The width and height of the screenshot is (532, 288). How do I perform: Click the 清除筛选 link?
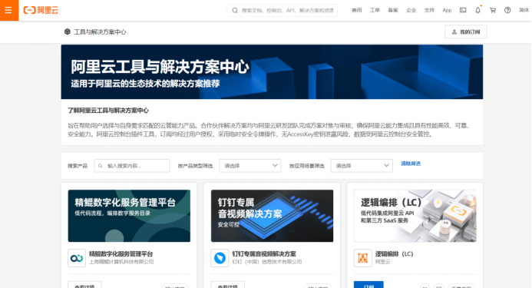click(x=411, y=164)
